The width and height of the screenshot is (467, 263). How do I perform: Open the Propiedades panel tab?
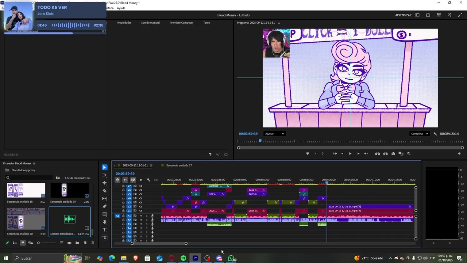tap(124, 23)
